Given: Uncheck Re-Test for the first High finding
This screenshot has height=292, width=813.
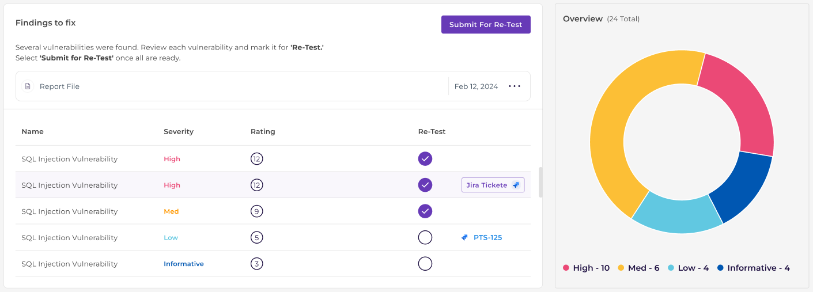Looking at the screenshot, I should [425, 159].
